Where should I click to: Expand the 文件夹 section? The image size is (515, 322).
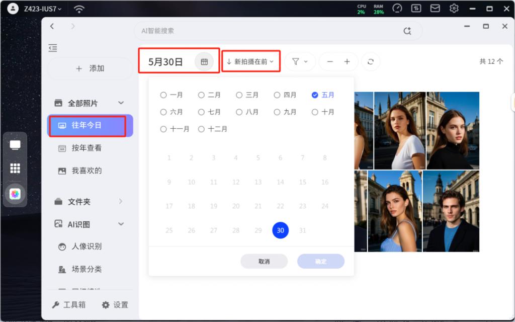pyautogui.click(x=121, y=201)
